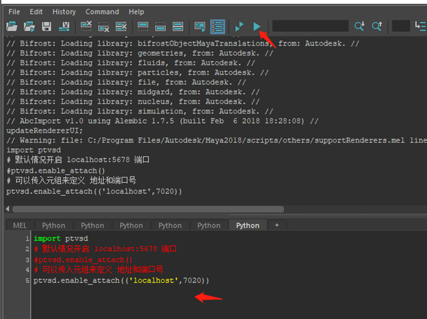Click the 'Loading library: simulation' history line
The height and width of the screenshot is (319, 427).
[x=140, y=111]
